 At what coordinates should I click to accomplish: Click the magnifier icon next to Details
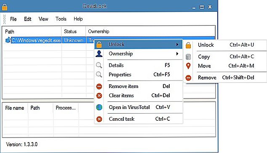click(x=99, y=65)
